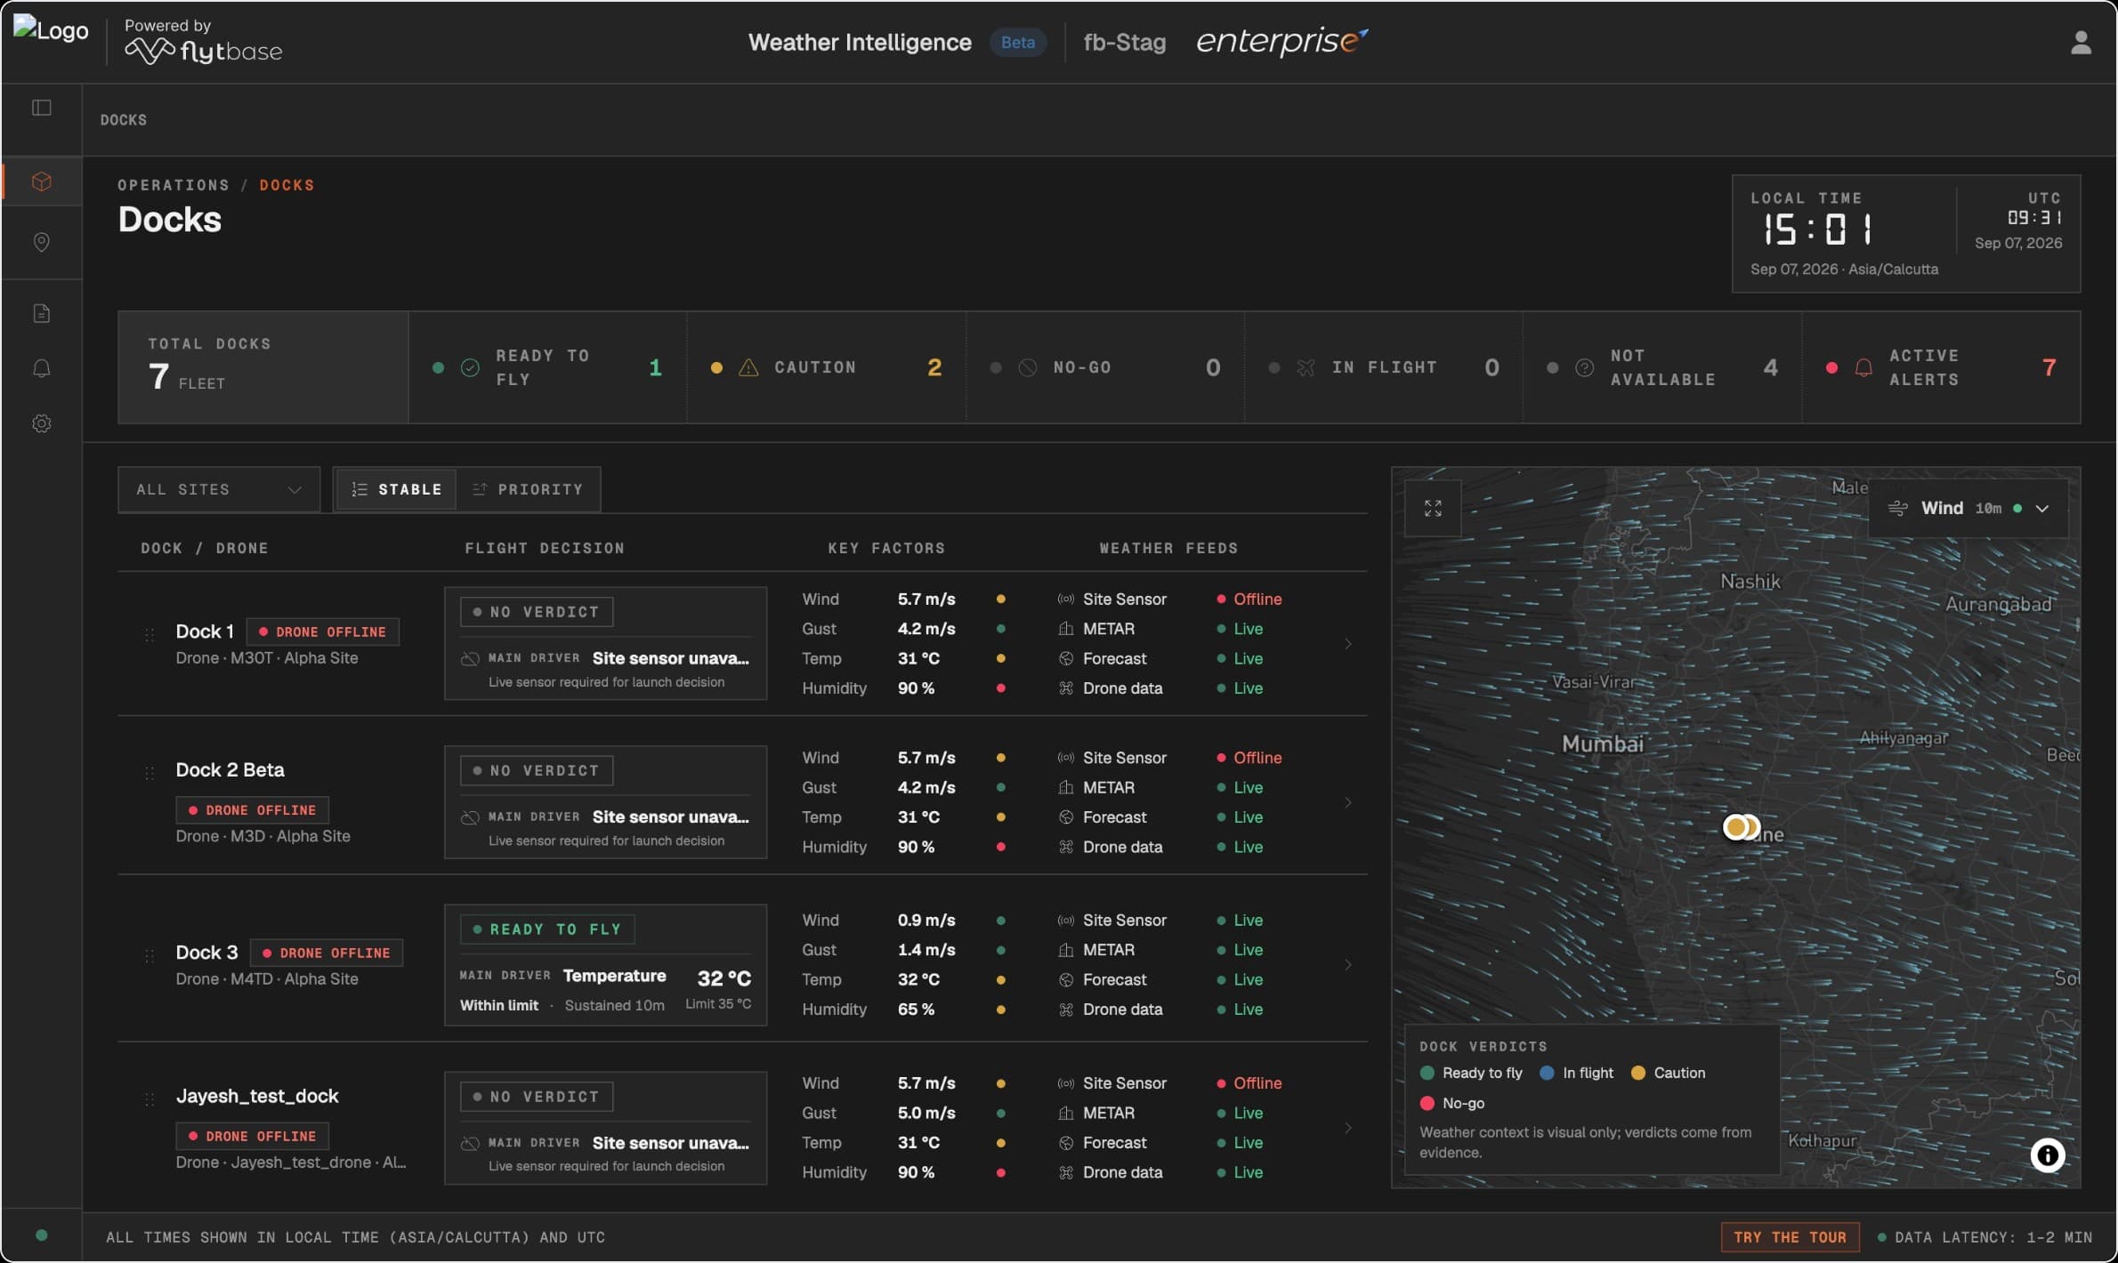The height and width of the screenshot is (1263, 2118).
Task: Filter by In Flight status
Action: point(1384,367)
